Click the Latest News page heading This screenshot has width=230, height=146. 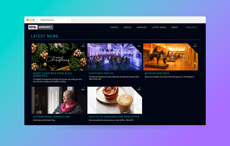45,36
